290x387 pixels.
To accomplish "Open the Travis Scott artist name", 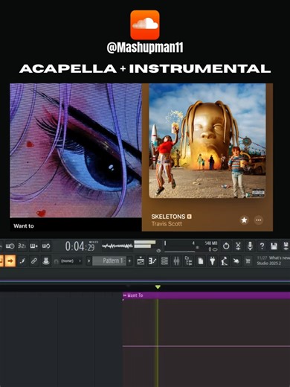I will (x=167, y=224).
